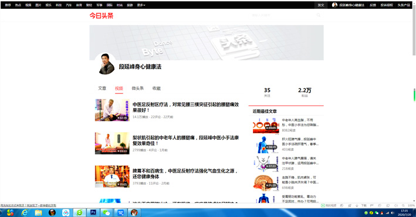The height and width of the screenshot is (217, 416).
Task: Click the green WeChat tray icon
Action: (x=377, y=213)
